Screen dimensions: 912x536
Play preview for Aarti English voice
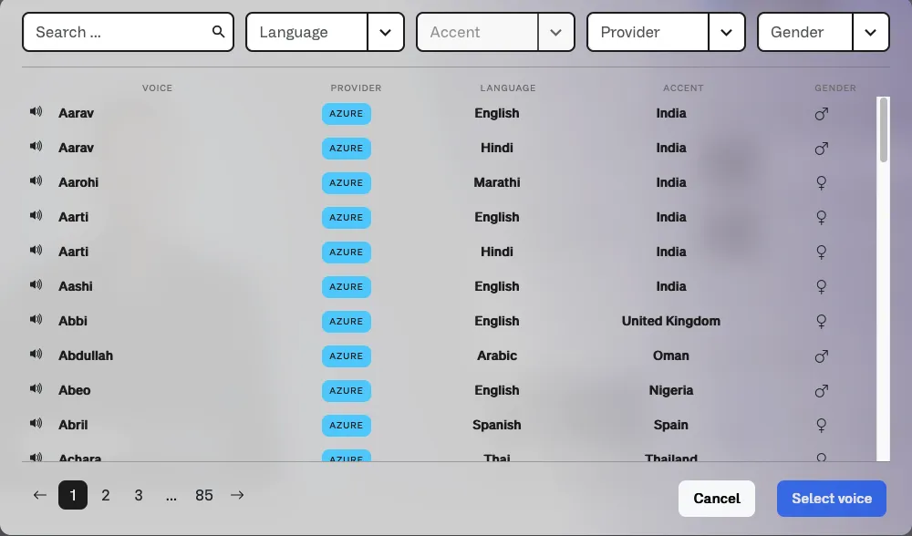point(36,216)
